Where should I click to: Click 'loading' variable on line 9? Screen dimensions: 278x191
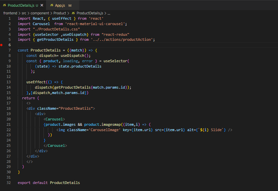pyautogui.click(x=70, y=61)
